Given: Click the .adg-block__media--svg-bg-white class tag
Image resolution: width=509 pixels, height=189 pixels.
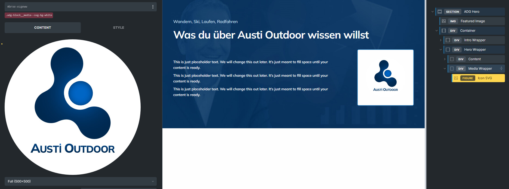Looking at the screenshot, I should coord(29,15).
